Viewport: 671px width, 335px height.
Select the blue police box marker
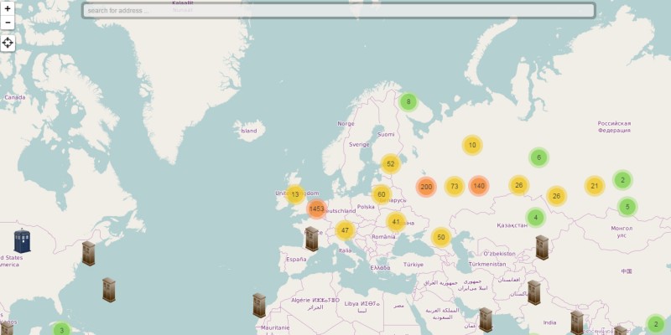(x=23, y=240)
